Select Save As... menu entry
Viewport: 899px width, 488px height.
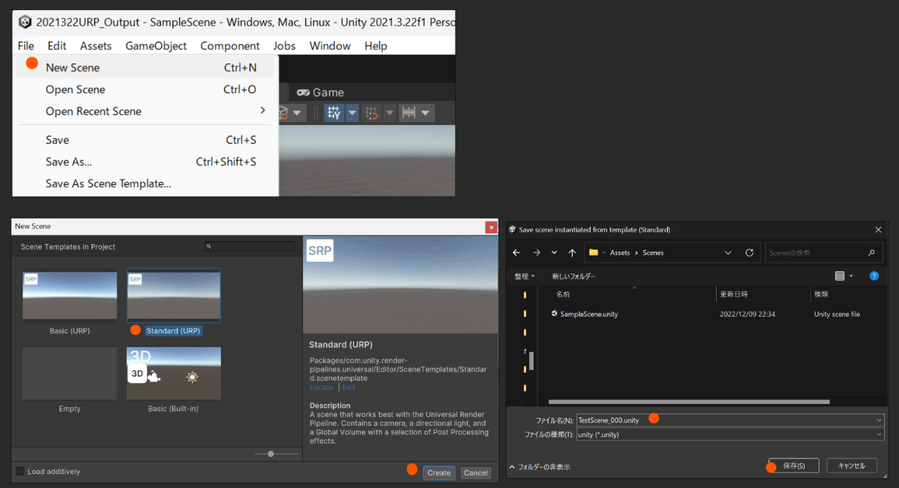click(145, 162)
